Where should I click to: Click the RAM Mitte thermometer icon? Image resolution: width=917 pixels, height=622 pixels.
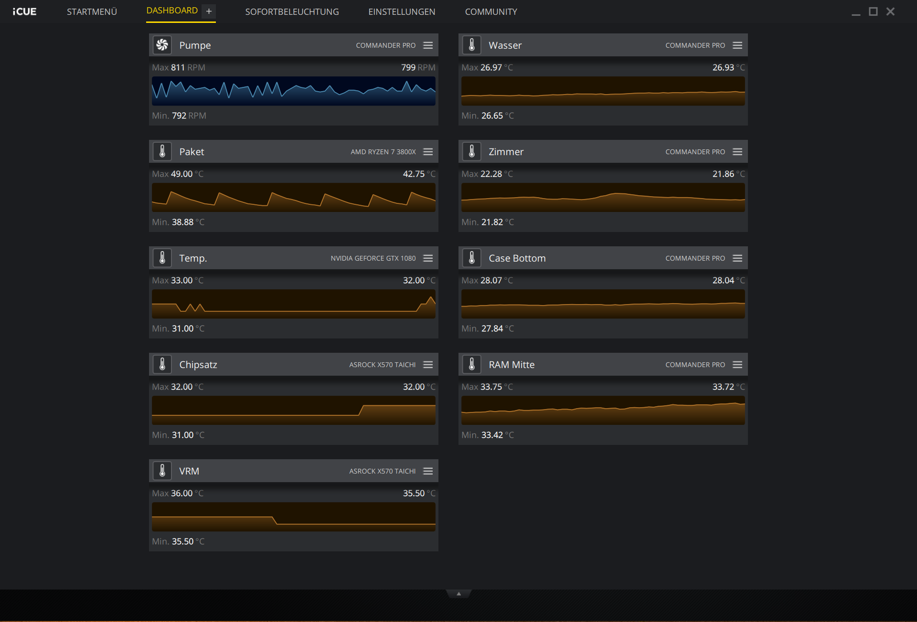tap(472, 364)
